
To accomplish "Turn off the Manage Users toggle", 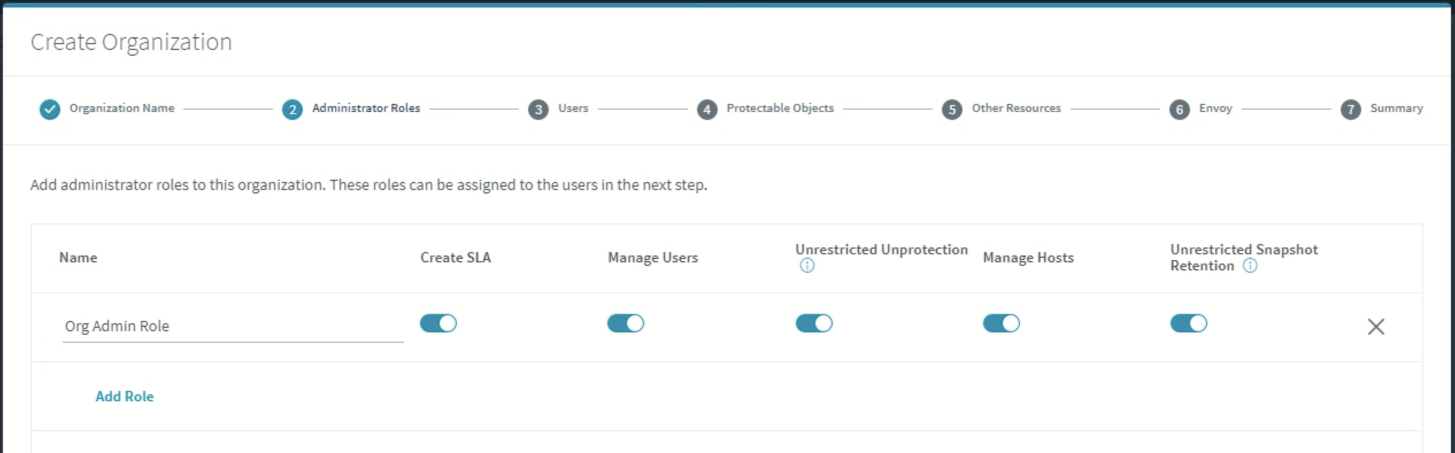I will pos(626,323).
